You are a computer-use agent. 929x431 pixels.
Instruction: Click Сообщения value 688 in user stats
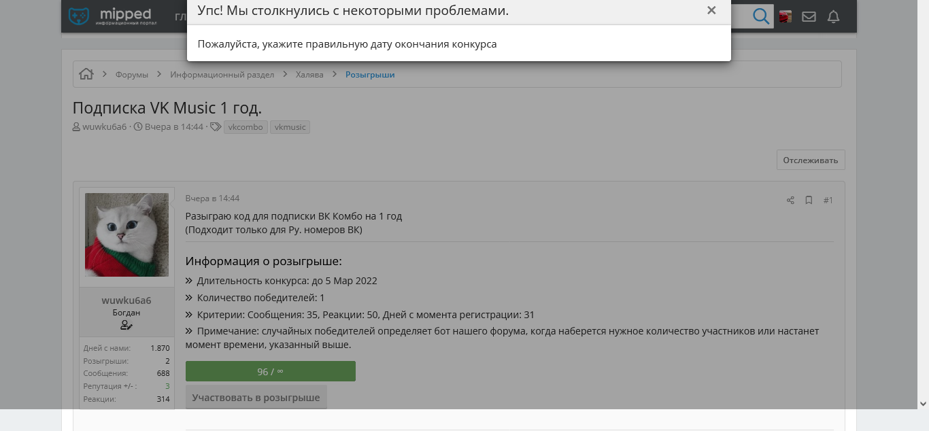pos(163,374)
